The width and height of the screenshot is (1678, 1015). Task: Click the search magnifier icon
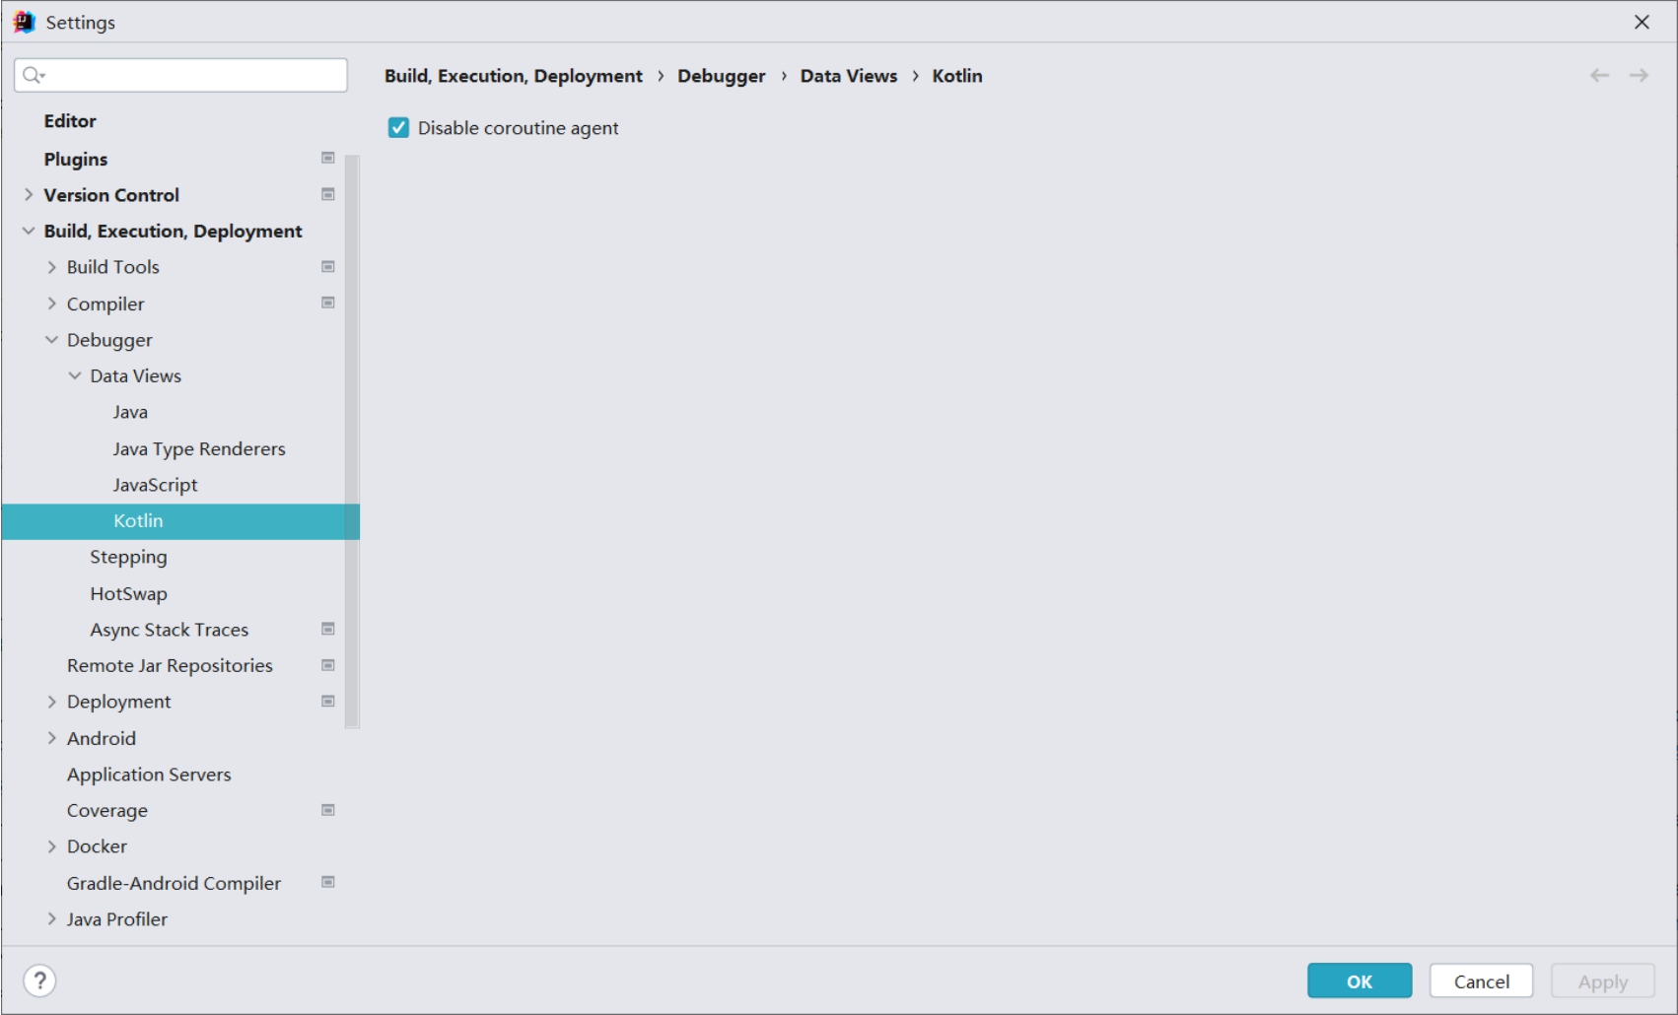[x=34, y=75]
